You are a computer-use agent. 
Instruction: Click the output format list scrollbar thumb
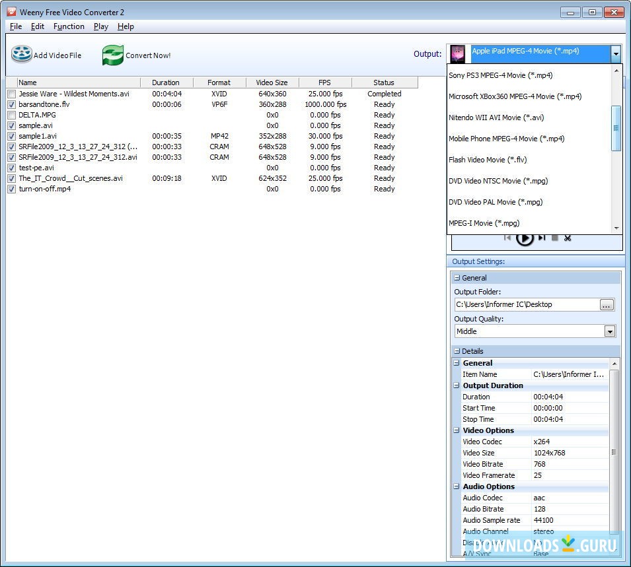pyautogui.click(x=616, y=128)
